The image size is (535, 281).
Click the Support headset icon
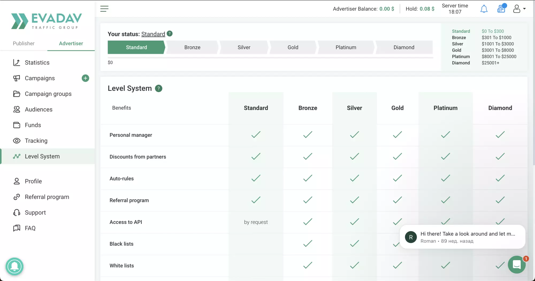coord(17,212)
